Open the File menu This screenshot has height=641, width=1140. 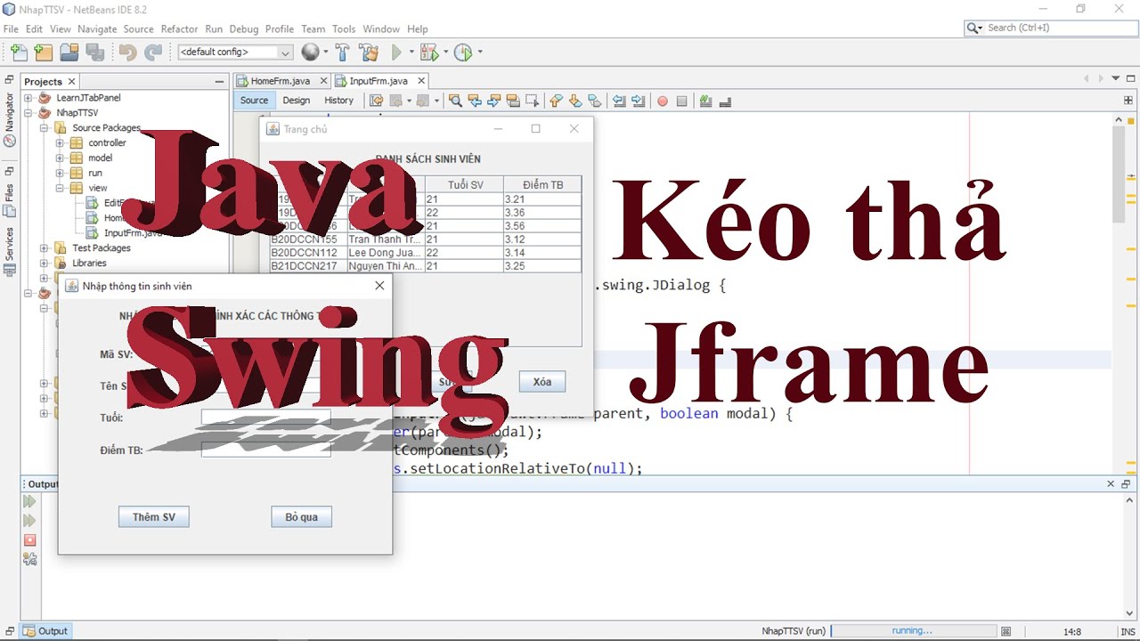point(11,28)
